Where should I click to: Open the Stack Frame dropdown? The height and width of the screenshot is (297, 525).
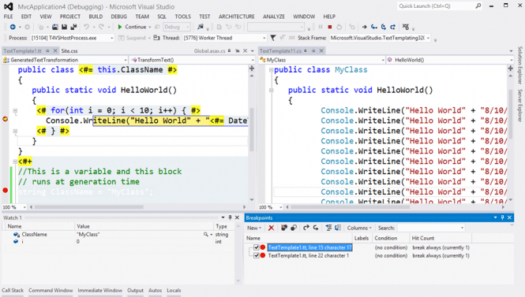[428, 38]
